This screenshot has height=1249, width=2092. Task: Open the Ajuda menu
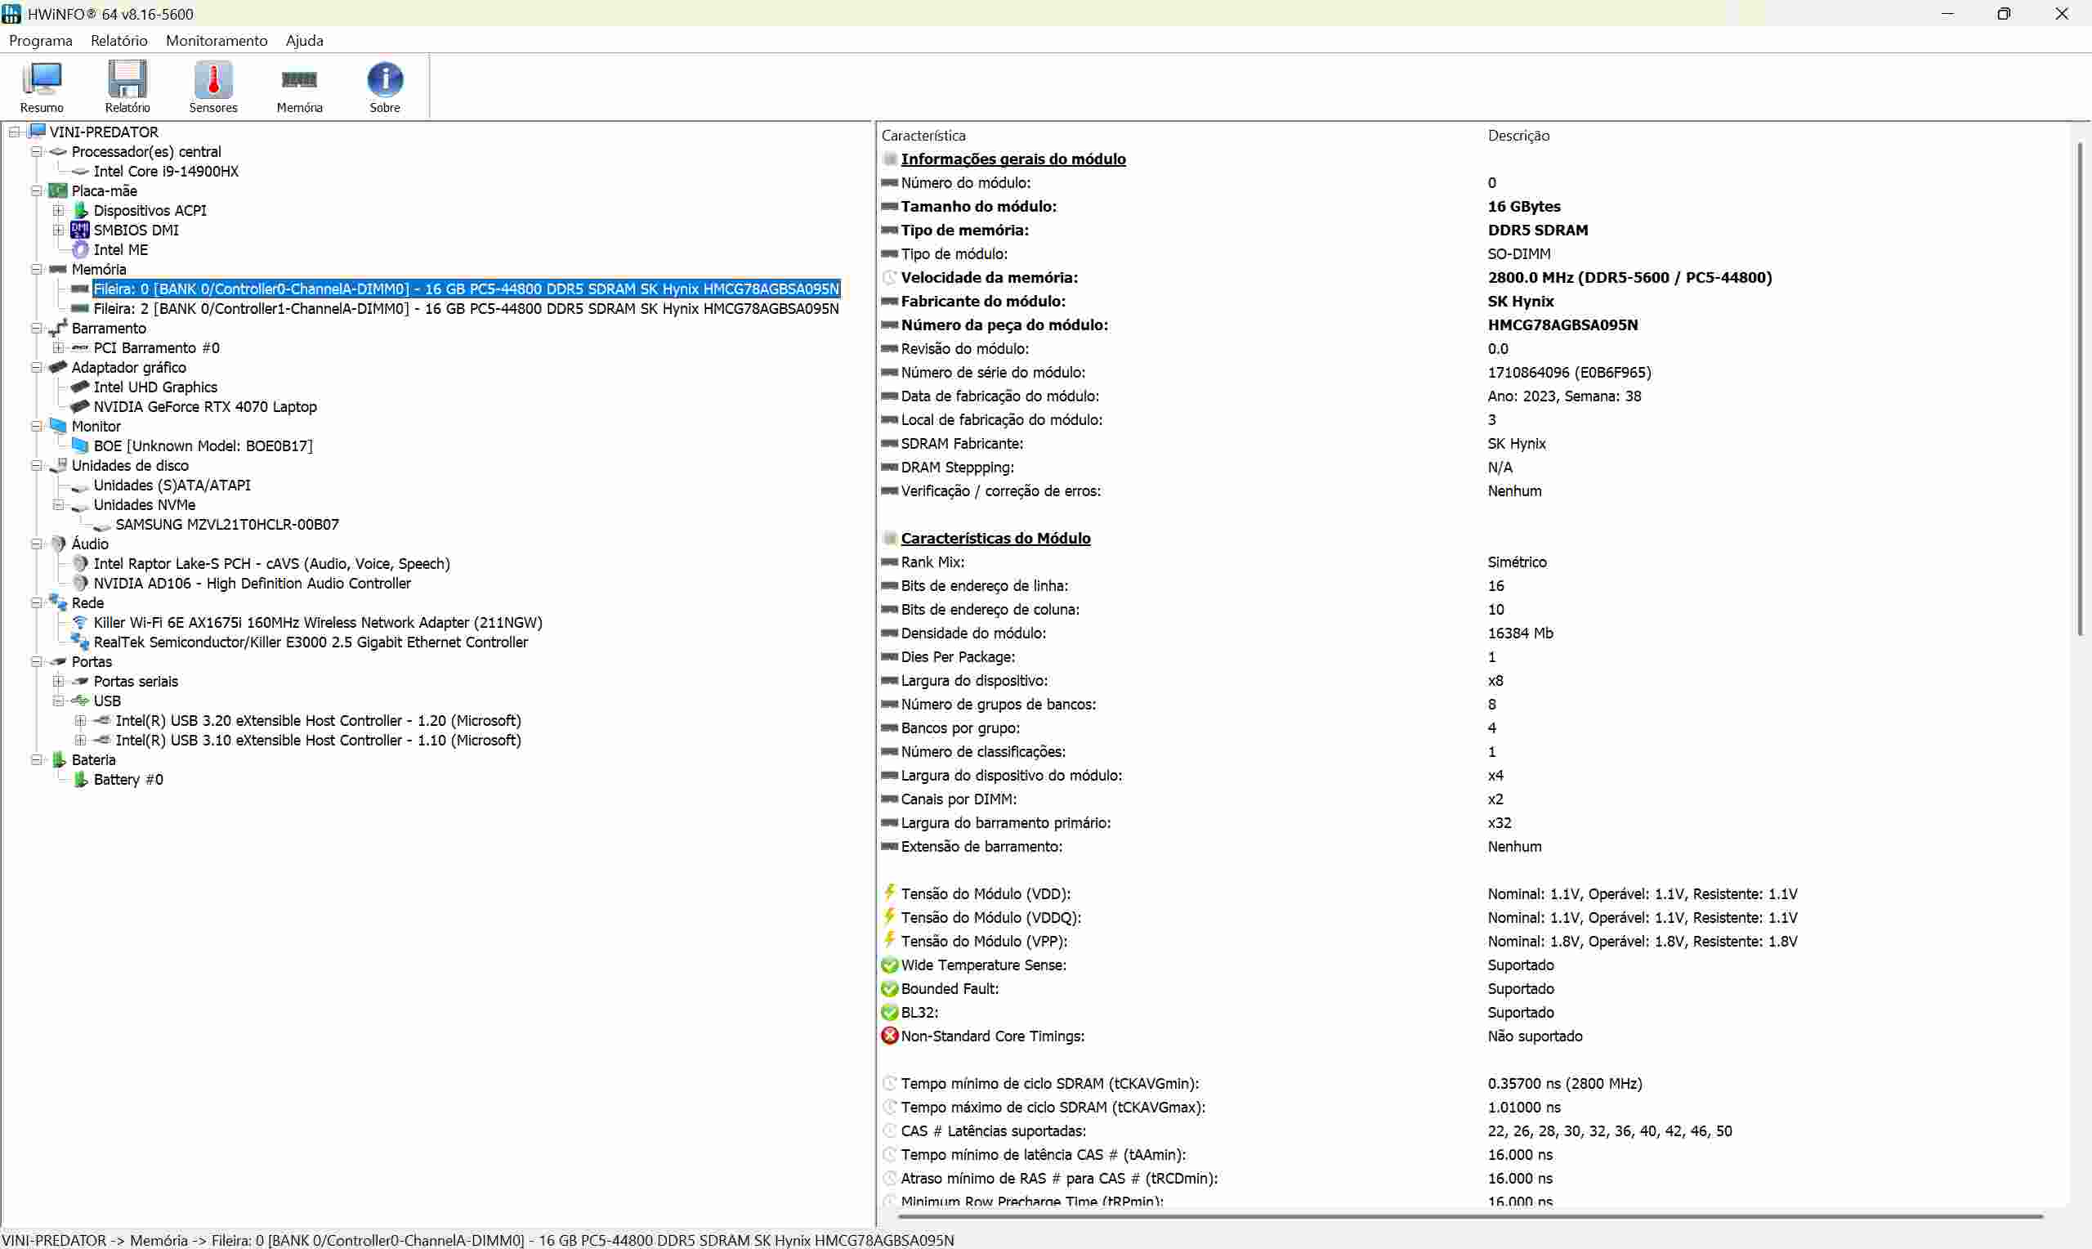tap(305, 40)
